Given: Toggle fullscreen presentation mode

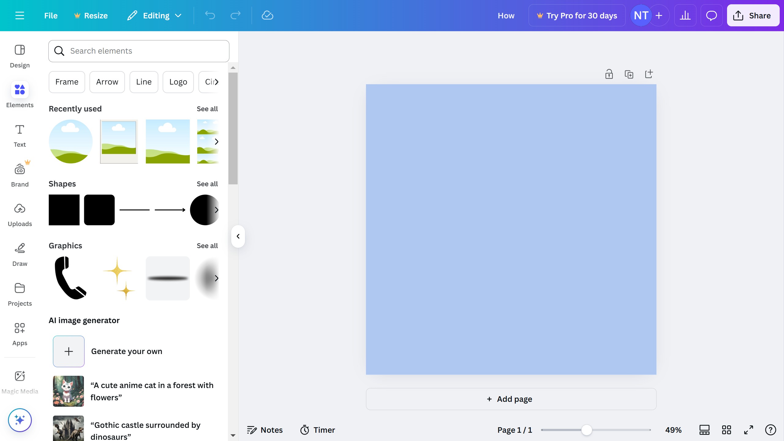Looking at the screenshot, I should click(748, 430).
